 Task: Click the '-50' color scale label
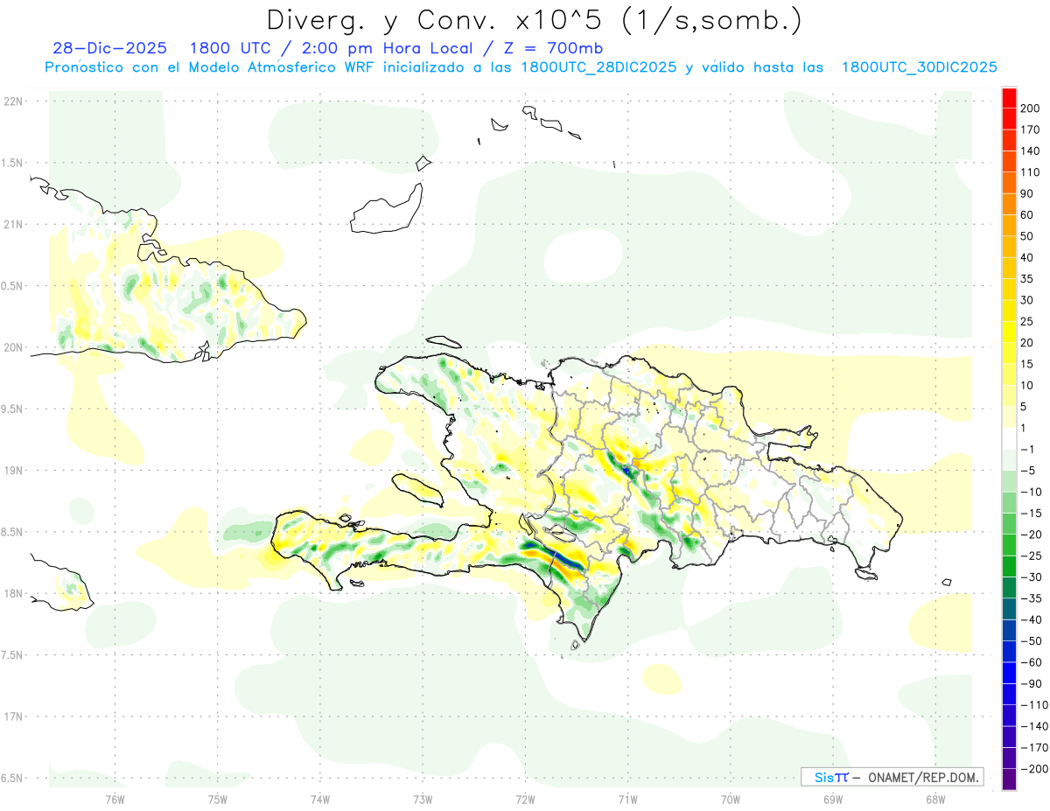pos(1032,641)
